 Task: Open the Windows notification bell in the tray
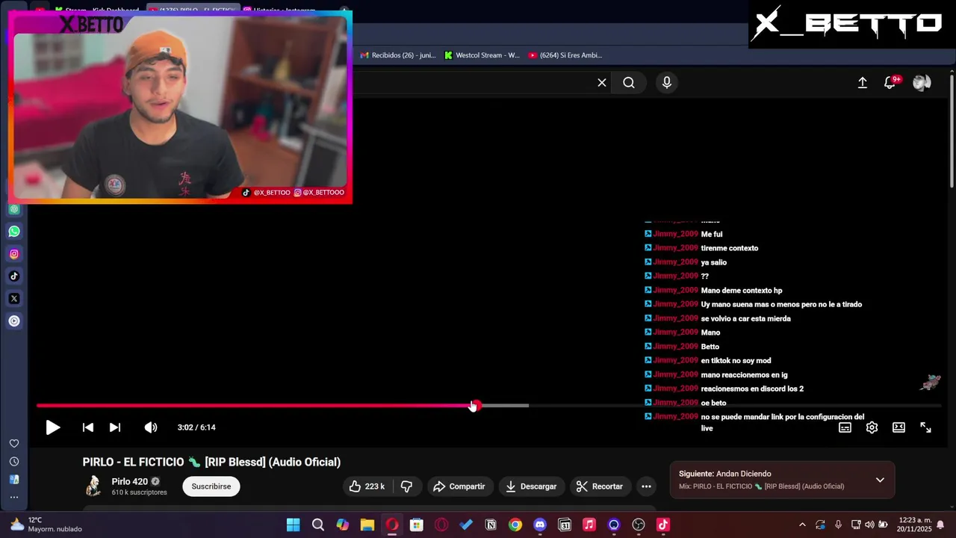coord(940,525)
